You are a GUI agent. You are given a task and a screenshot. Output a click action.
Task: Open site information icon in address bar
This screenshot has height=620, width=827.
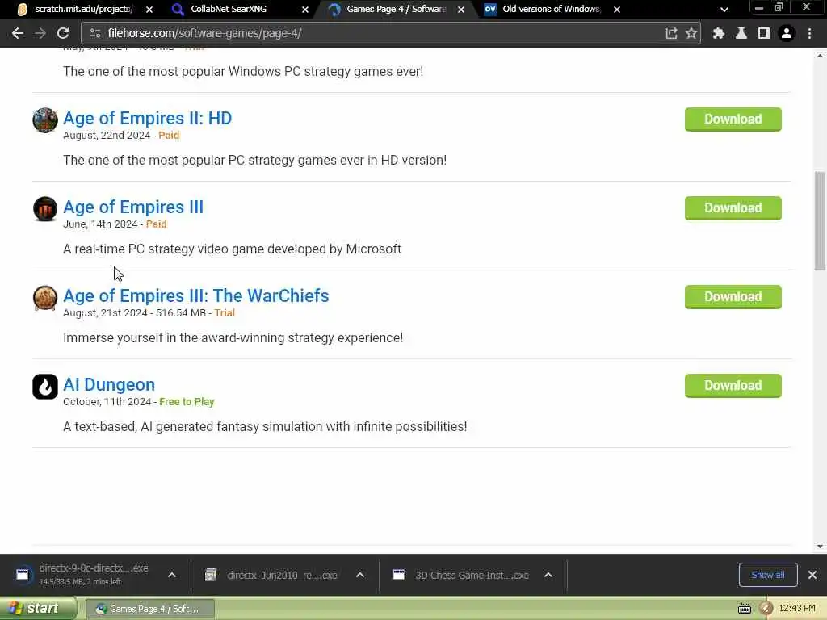click(95, 33)
